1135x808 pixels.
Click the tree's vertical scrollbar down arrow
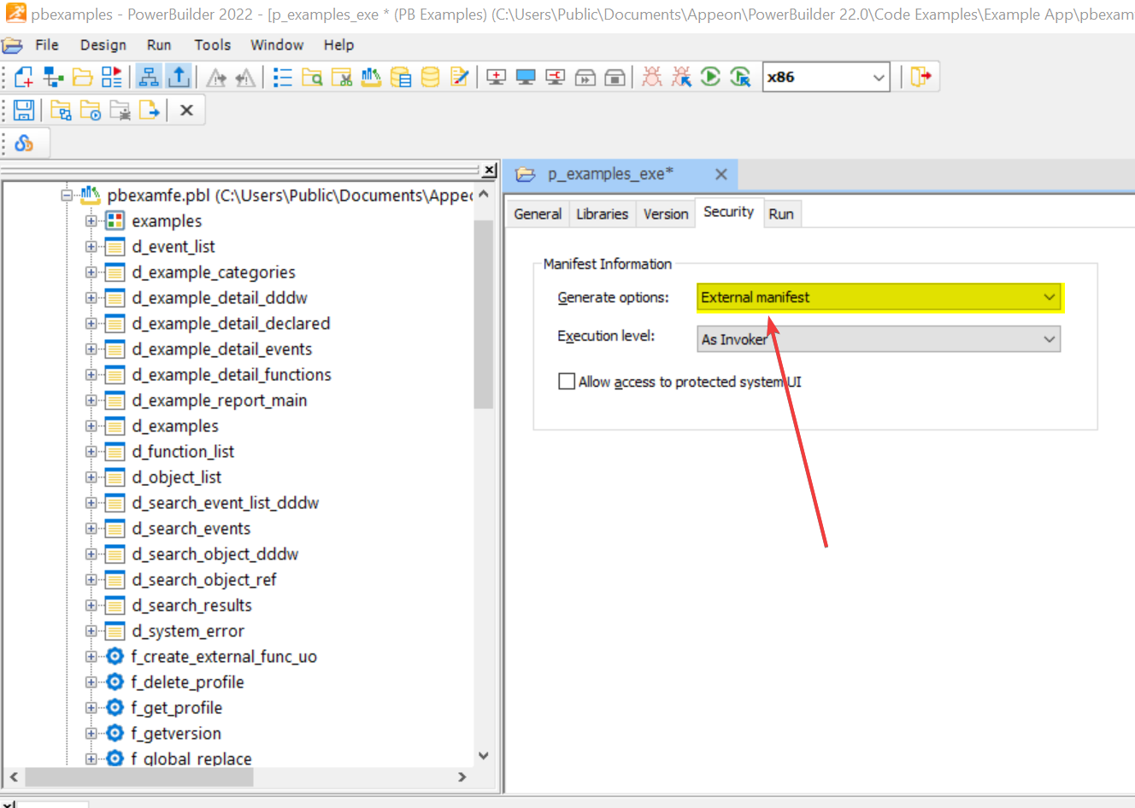click(x=484, y=756)
